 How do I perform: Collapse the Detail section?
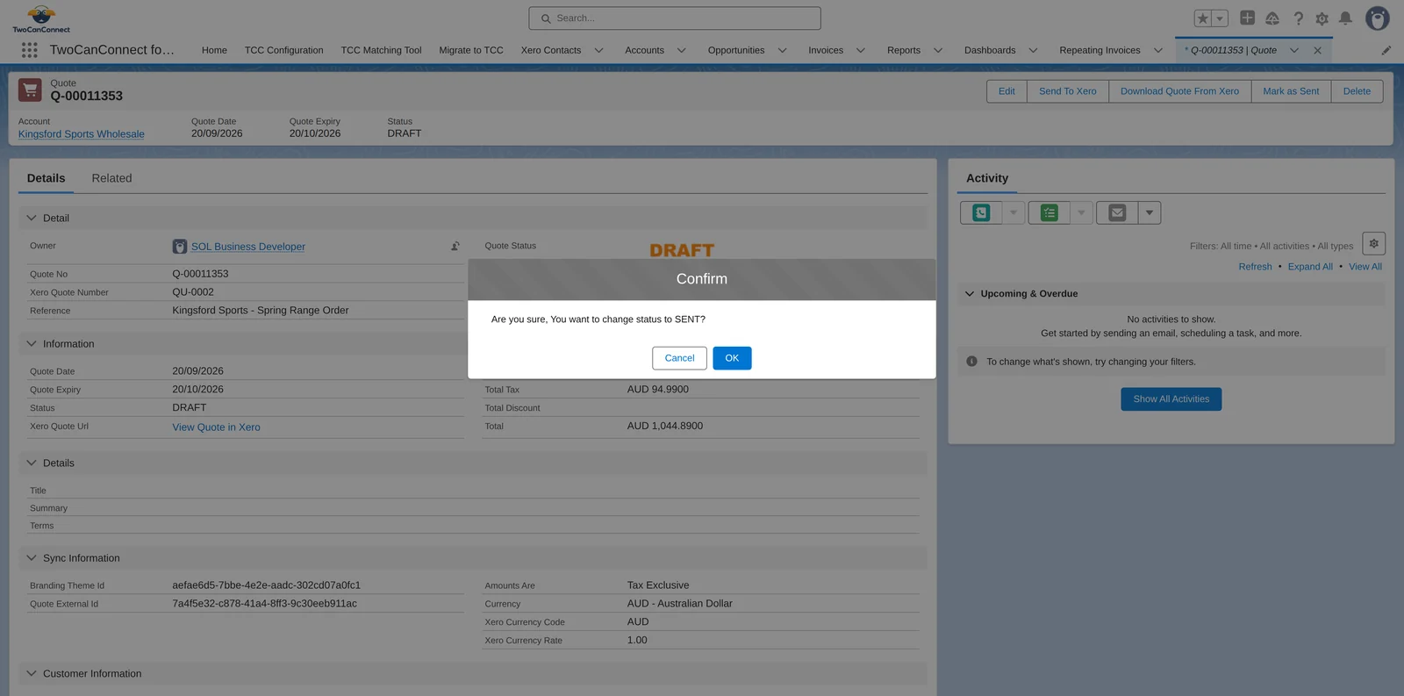coord(32,218)
